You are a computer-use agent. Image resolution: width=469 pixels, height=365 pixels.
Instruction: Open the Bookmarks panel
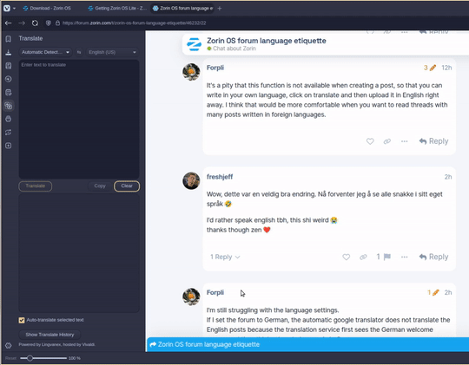(x=9, y=39)
